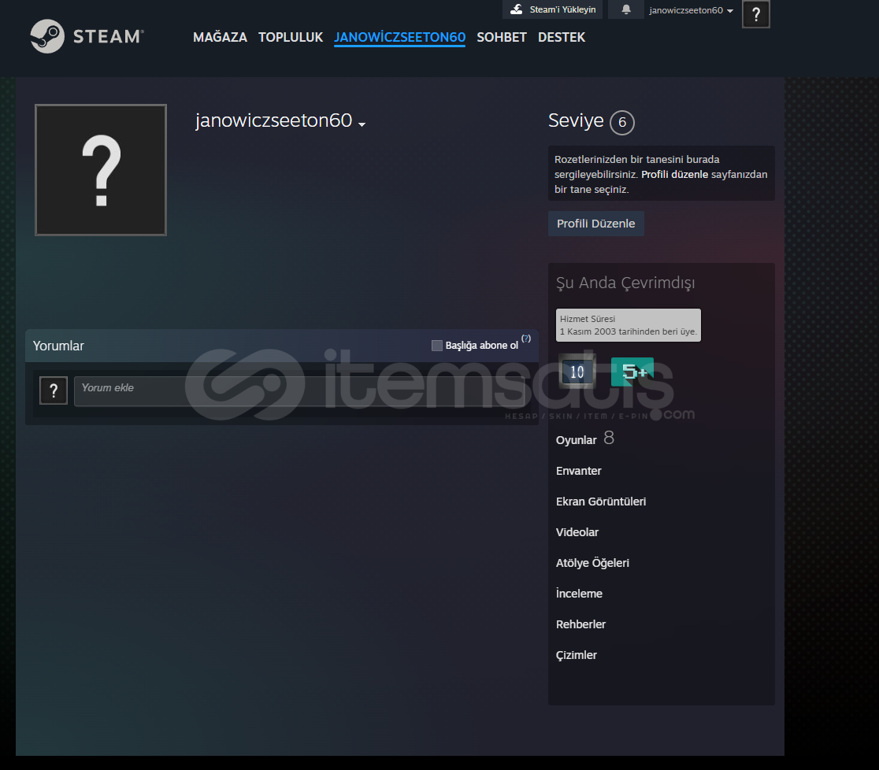This screenshot has height=770, width=879.
Task: Open the Oyunlar 8 link
Action: 584,439
